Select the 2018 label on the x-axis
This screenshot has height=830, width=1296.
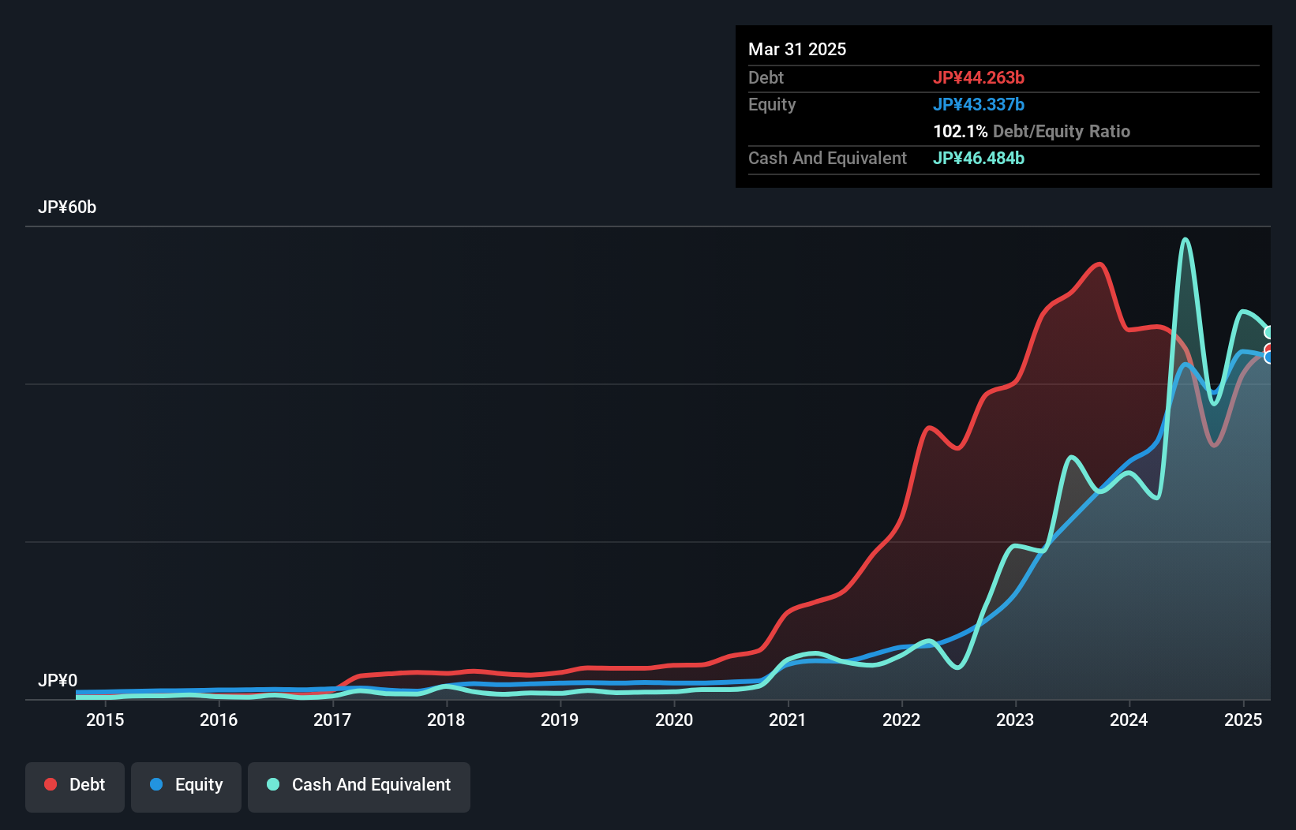(x=446, y=720)
